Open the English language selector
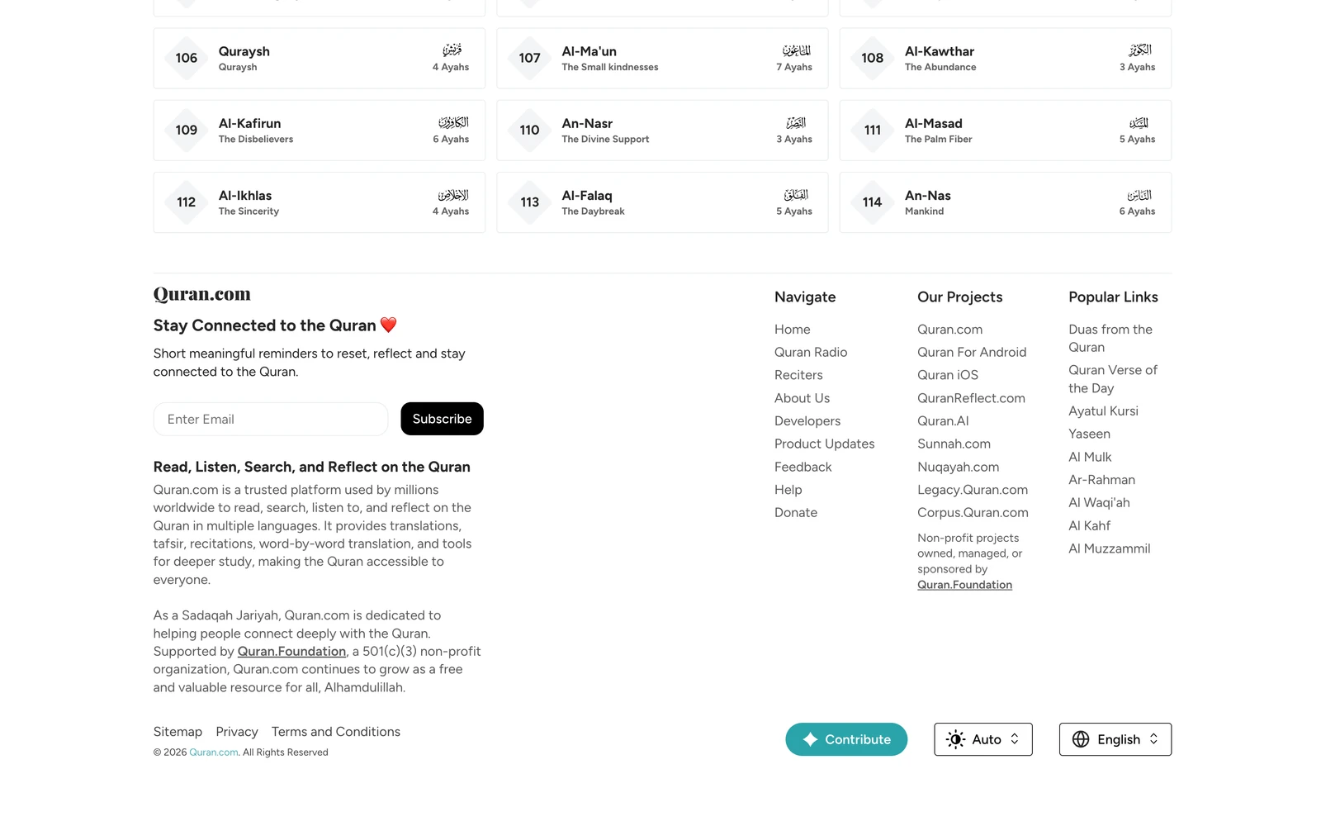This screenshot has height=826, width=1321. (1115, 739)
